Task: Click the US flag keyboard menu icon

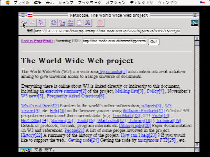Action: coord(202,2)
